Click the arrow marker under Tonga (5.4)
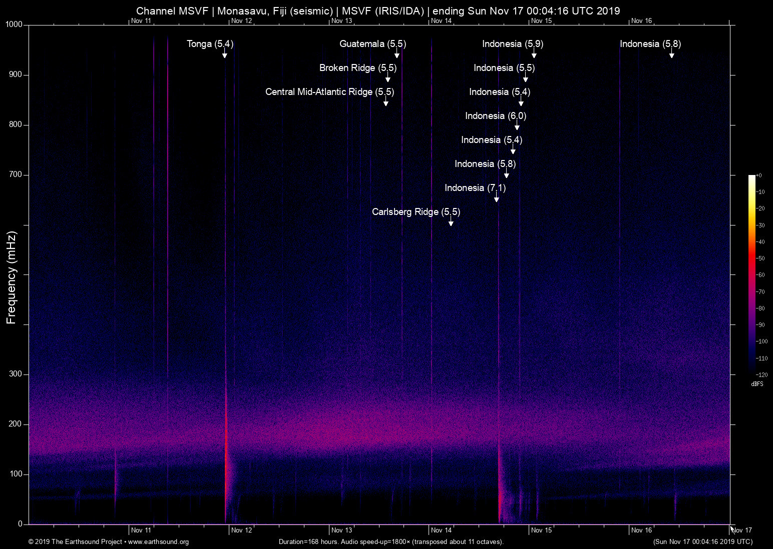This screenshot has height=549, width=773. click(225, 54)
